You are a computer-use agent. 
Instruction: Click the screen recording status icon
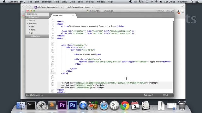[131, 2]
